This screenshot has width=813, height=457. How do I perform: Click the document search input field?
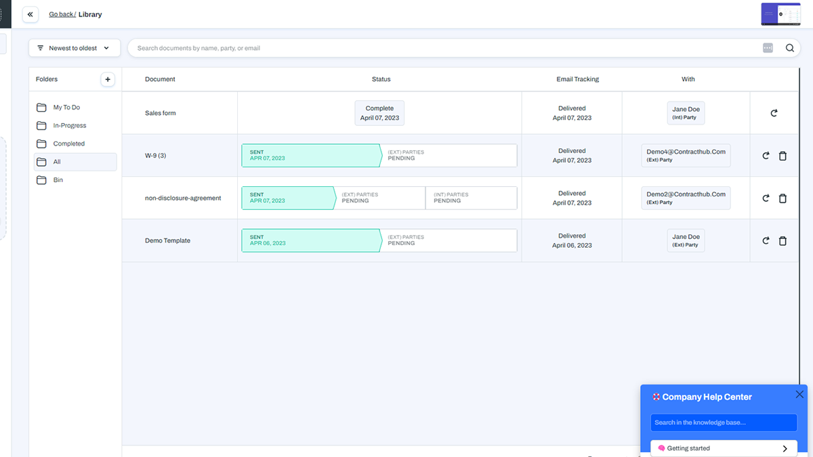click(x=447, y=48)
